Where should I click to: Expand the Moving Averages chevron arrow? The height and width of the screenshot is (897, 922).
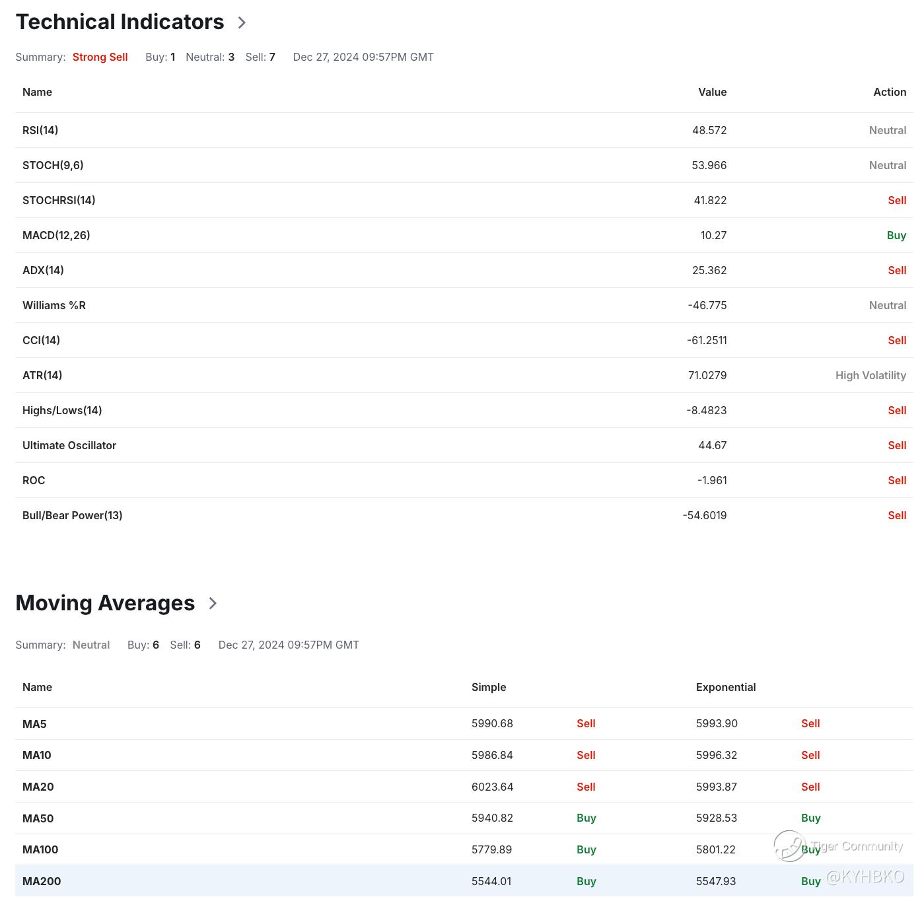(213, 603)
